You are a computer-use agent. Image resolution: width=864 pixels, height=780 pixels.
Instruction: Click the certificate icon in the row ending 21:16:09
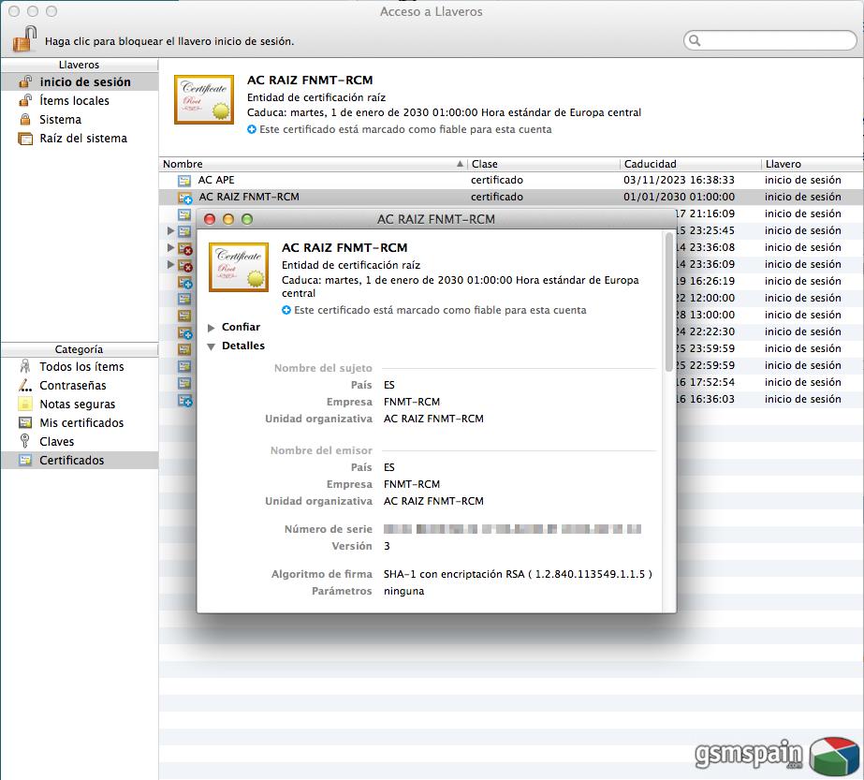(x=184, y=213)
